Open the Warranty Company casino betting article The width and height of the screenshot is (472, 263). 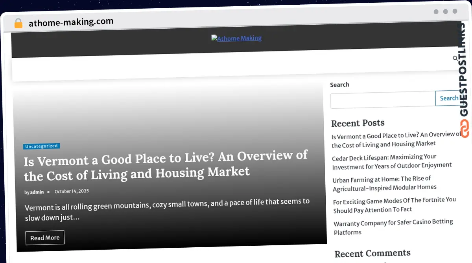[x=393, y=227]
